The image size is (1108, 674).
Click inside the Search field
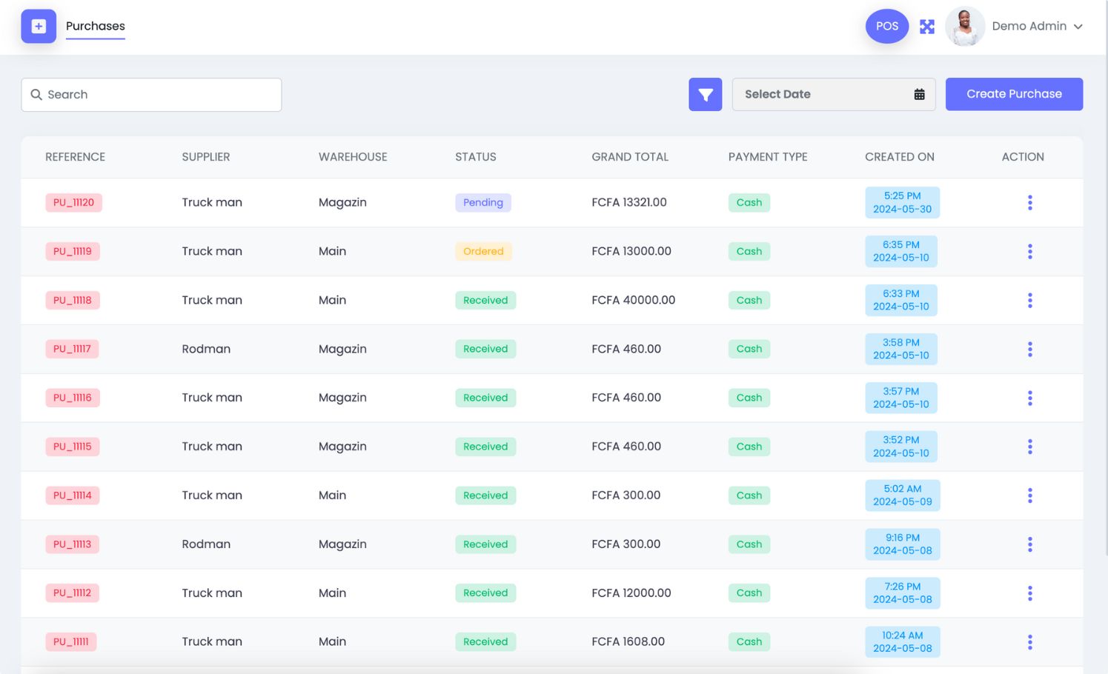[151, 94]
